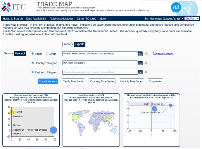Open the English language selector

point(192,18)
